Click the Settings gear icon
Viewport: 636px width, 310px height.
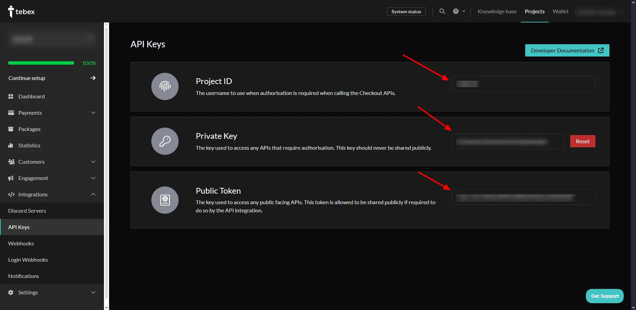(x=11, y=293)
